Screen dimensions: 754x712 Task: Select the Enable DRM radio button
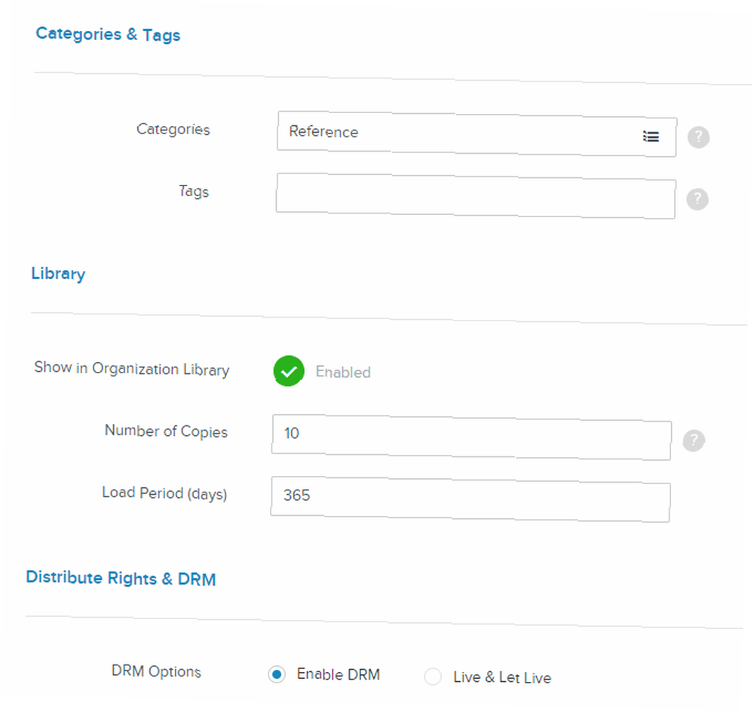[x=277, y=674]
